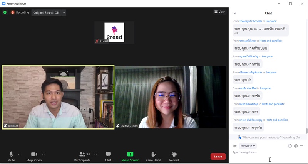Select Richart's video tile

[x=58, y=97]
